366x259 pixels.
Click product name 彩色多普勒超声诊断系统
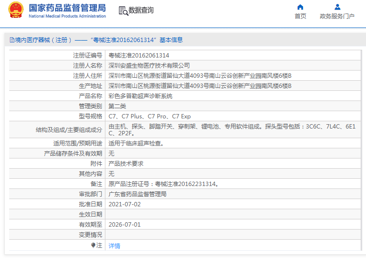point(140,96)
